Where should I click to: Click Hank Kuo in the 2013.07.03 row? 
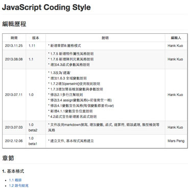[x=175, y=127]
